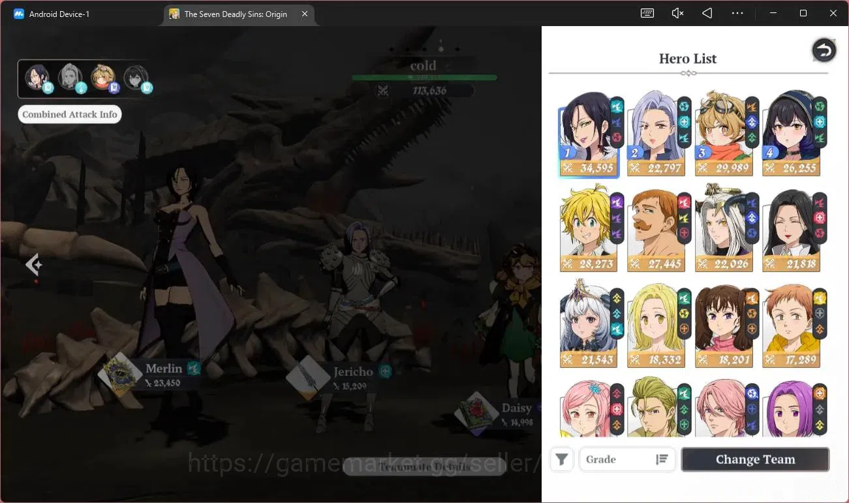Screen dimensions: 849x503
Task: Click the team name 'cold'
Action: click(x=423, y=66)
